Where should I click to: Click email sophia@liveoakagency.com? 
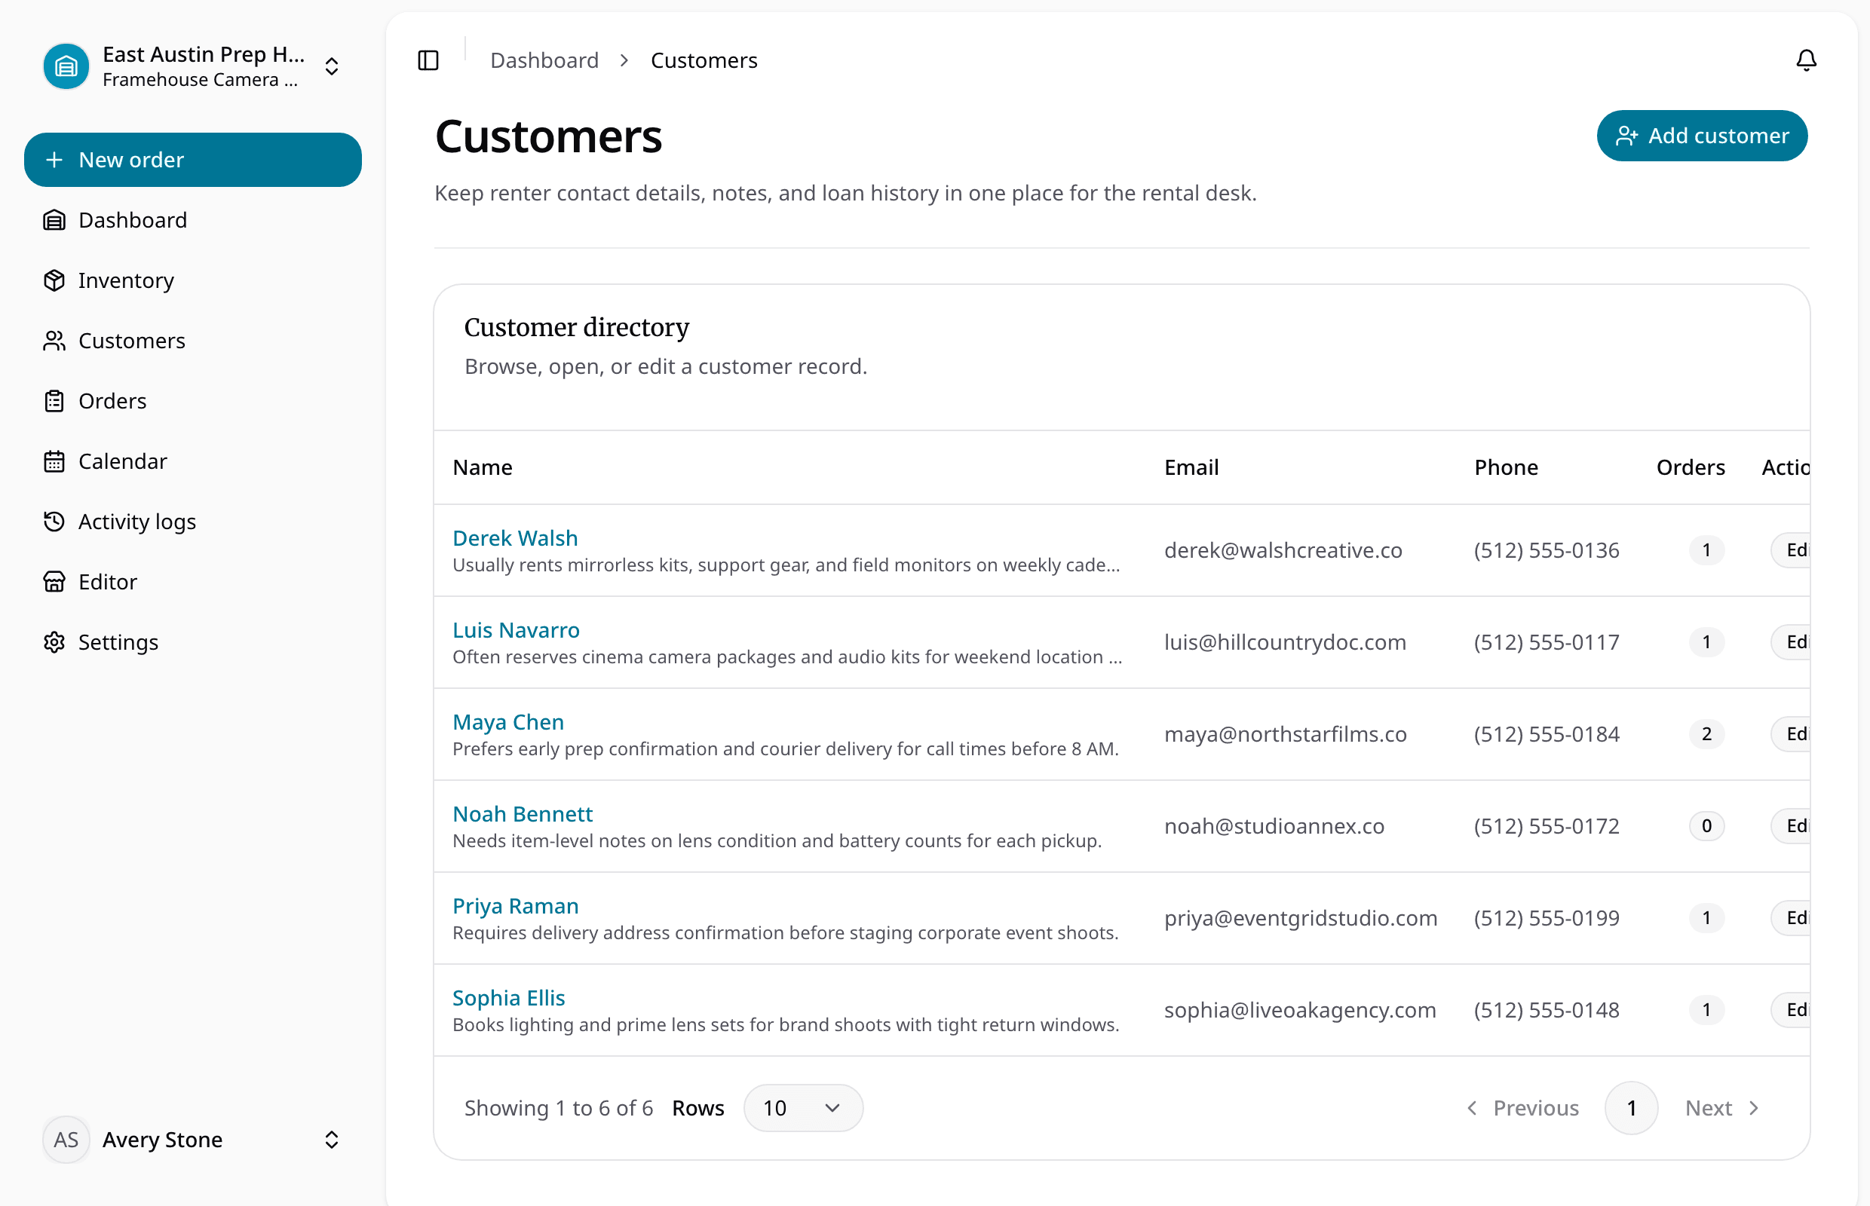(1300, 1009)
